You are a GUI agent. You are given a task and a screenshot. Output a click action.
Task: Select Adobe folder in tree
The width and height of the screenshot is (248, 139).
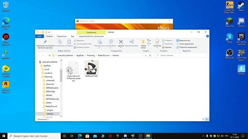[x=48, y=103]
